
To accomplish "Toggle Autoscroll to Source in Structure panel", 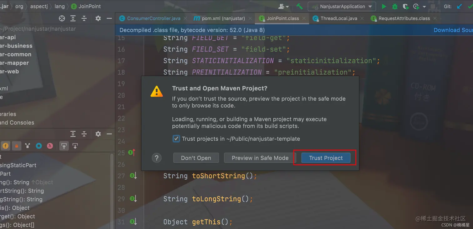I will 64,146.
